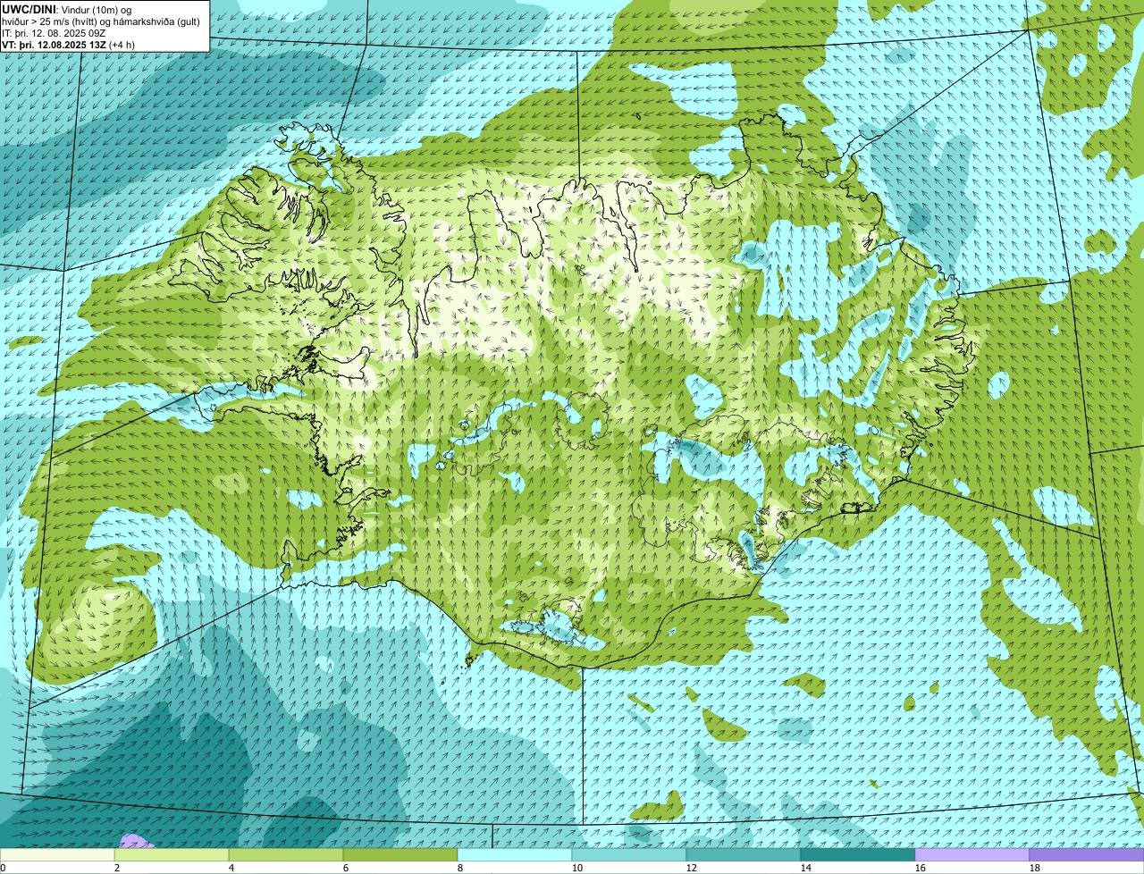Click the legend tick label "8"
The height and width of the screenshot is (874, 1144).
460,868
